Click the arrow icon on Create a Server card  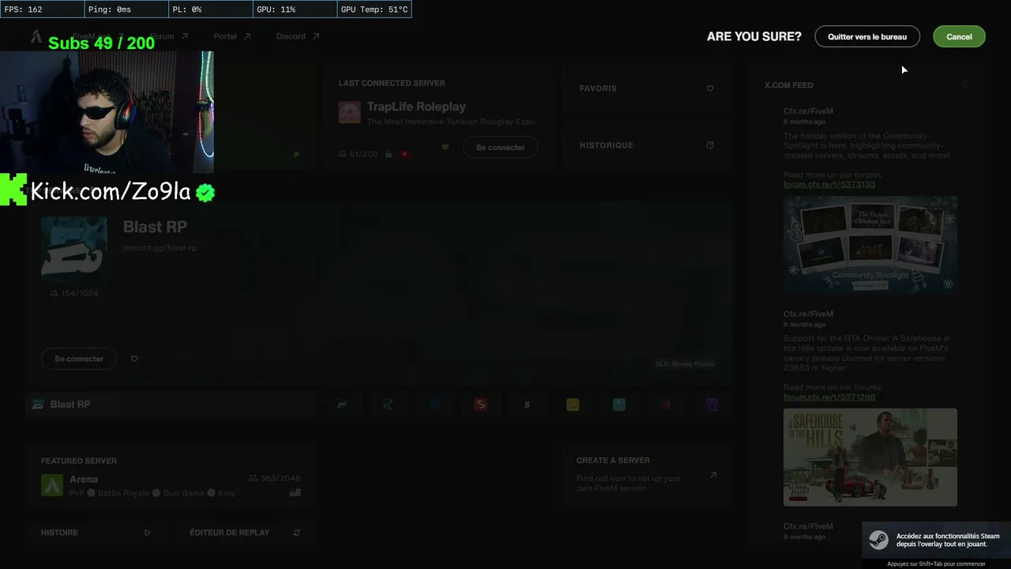[x=713, y=475]
